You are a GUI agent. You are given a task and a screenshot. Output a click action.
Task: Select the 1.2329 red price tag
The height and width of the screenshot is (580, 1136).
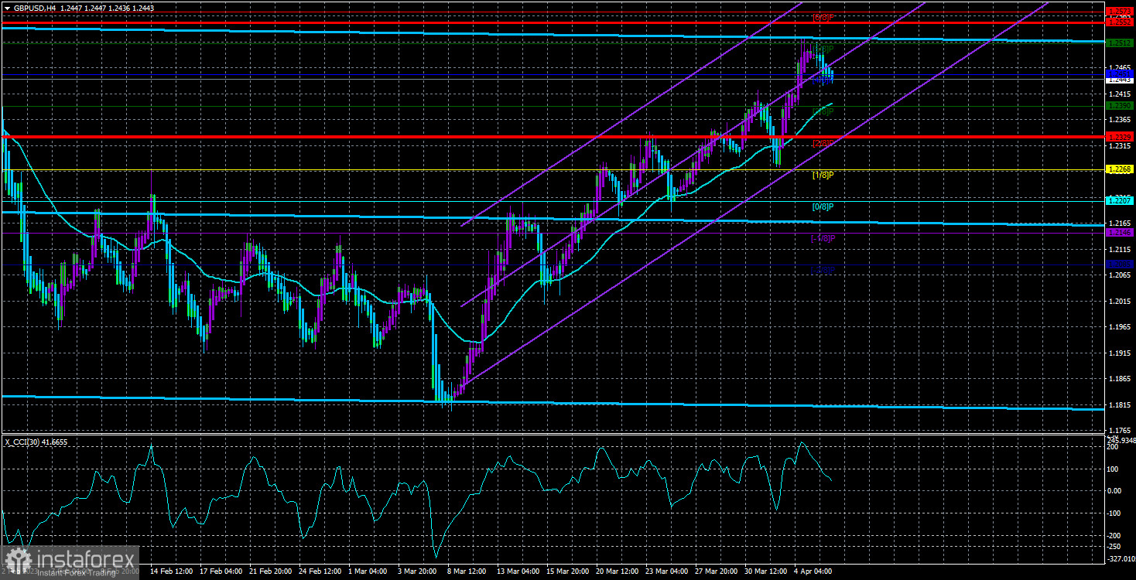(x=1120, y=137)
